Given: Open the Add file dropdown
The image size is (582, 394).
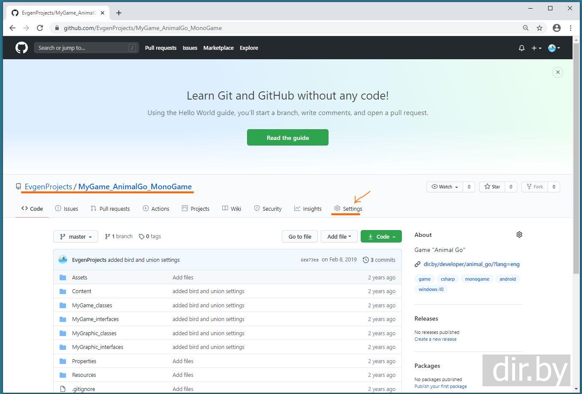Looking at the screenshot, I should (x=339, y=236).
